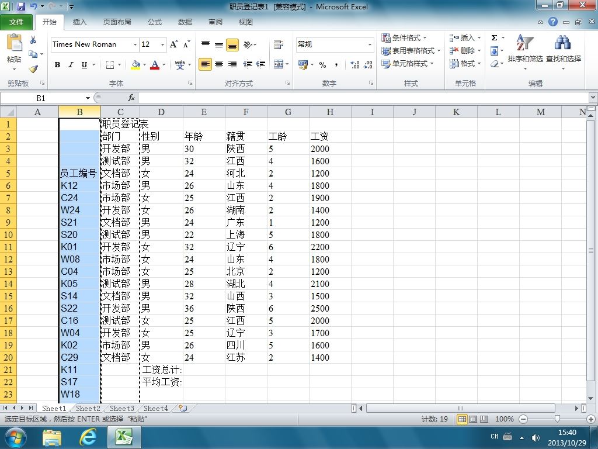Click the zoom out minus button
Image resolution: width=598 pixels, height=449 pixels.
click(523, 419)
